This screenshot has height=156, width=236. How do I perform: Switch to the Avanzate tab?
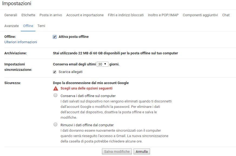[12, 26]
